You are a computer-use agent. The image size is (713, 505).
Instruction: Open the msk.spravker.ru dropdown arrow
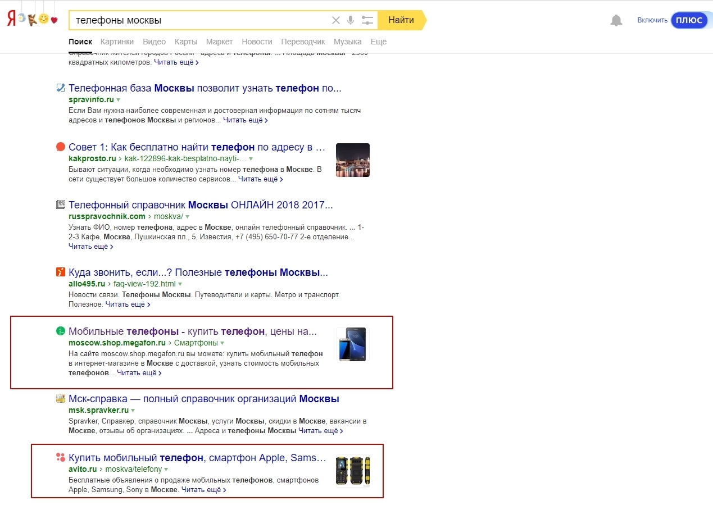[133, 411]
